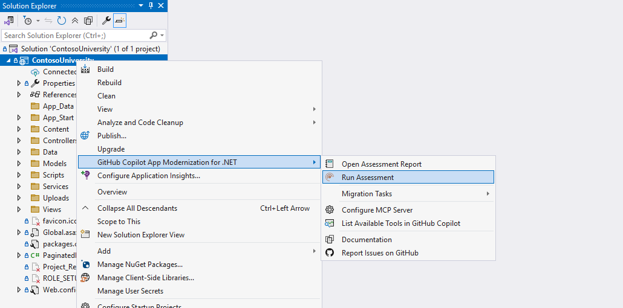Open New Solution Explorer View

(x=198, y=235)
